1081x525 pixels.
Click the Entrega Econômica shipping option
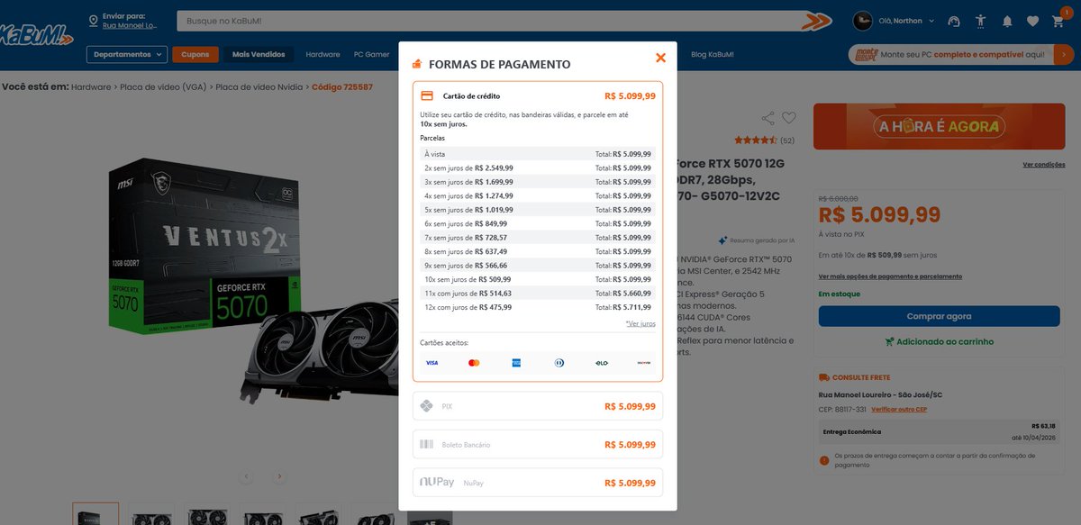(939, 431)
